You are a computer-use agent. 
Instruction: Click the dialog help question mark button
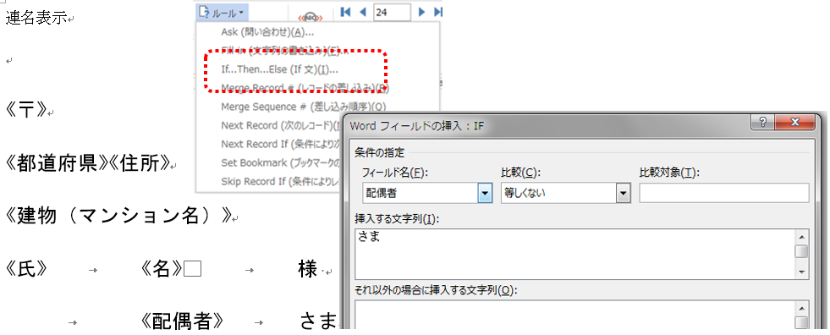763,123
